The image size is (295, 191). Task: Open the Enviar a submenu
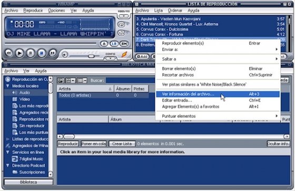pos(218,49)
